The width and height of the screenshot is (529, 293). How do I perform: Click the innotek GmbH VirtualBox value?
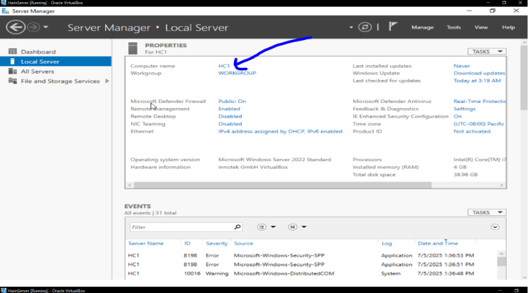[253, 167]
